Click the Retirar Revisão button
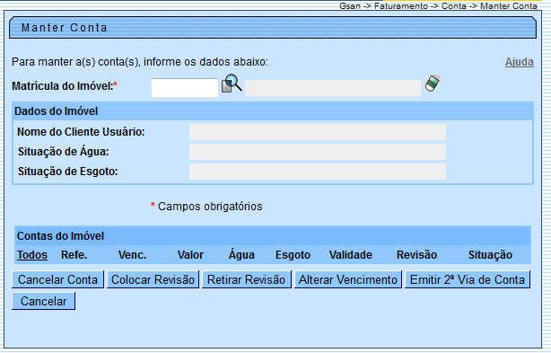Viewport: 551px width, 353px height. [246, 279]
